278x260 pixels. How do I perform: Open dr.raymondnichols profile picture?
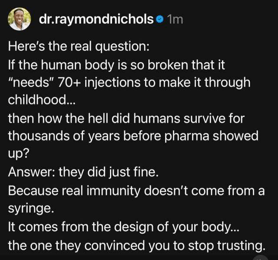[20, 19]
